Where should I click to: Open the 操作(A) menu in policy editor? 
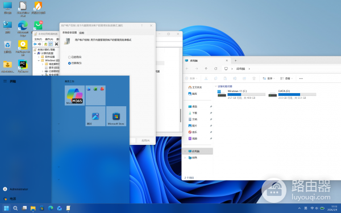coord(49,39)
